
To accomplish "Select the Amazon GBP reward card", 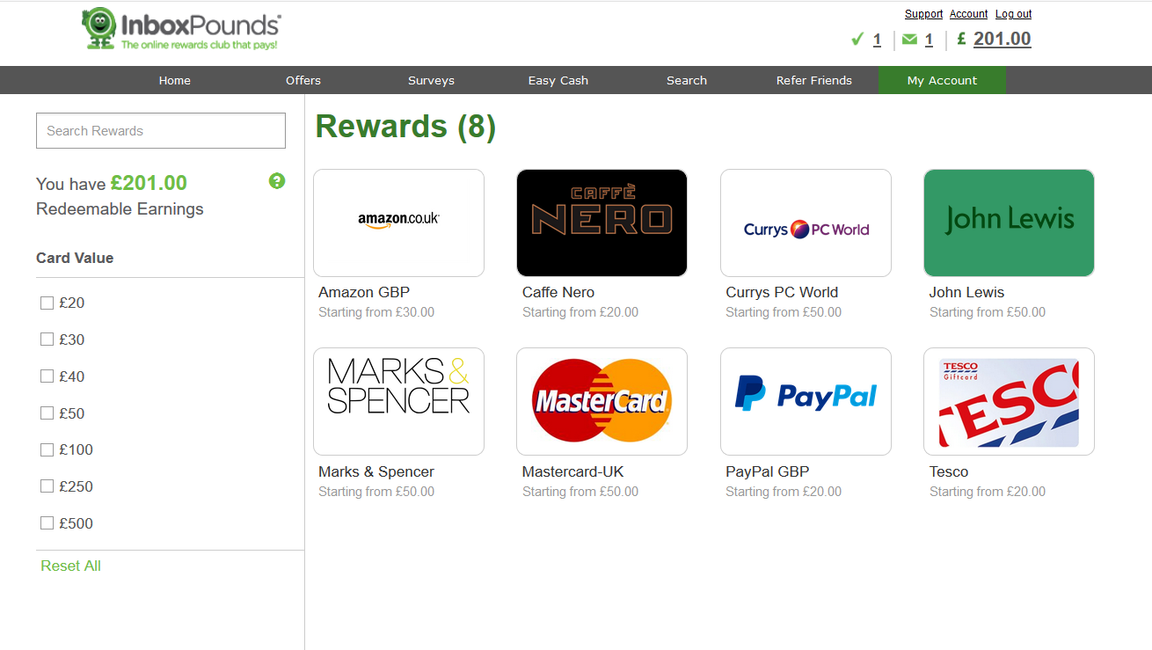I will pyautogui.click(x=398, y=223).
